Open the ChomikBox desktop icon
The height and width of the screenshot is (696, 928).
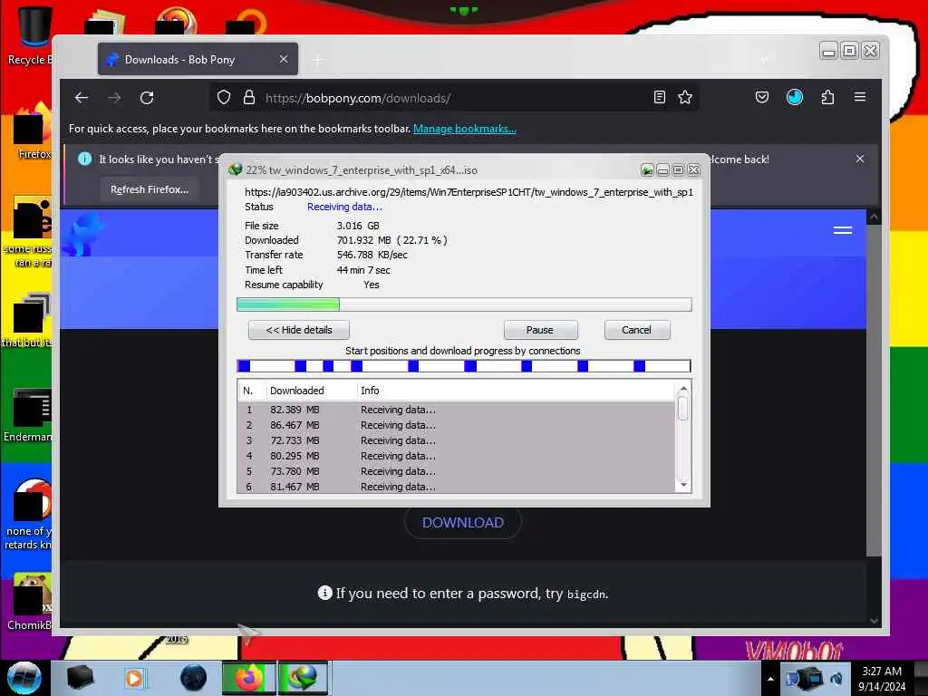(30, 601)
